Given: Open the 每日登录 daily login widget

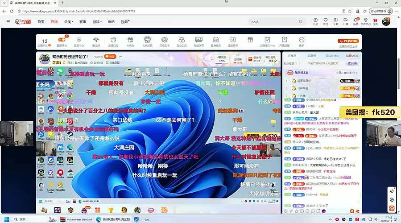Looking at the screenshot, I should click(x=271, y=59).
